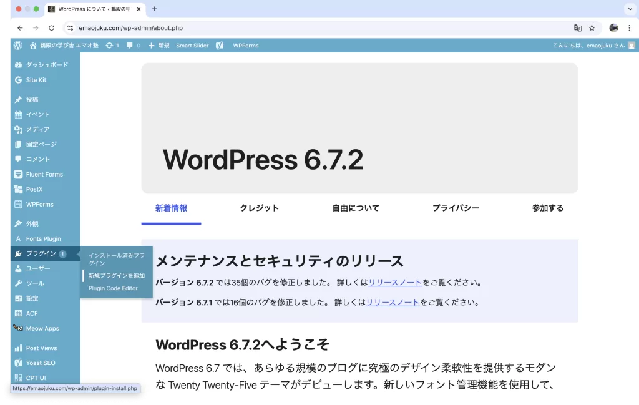
Task: Open WPForms in the admin bar
Action: point(246,46)
